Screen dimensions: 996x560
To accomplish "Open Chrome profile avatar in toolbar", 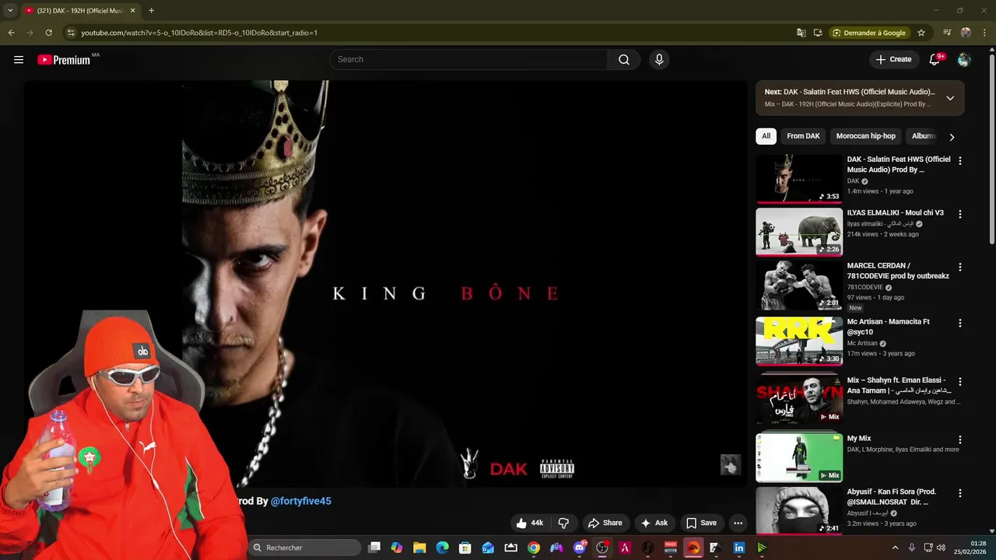I will coord(966,33).
